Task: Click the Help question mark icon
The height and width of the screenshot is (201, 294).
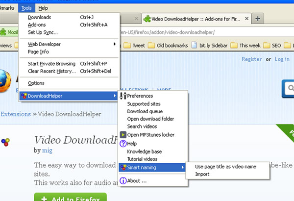Action: click(123, 144)
